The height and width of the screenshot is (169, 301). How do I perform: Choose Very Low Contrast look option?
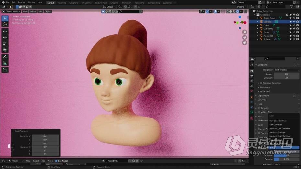[278, 121]
